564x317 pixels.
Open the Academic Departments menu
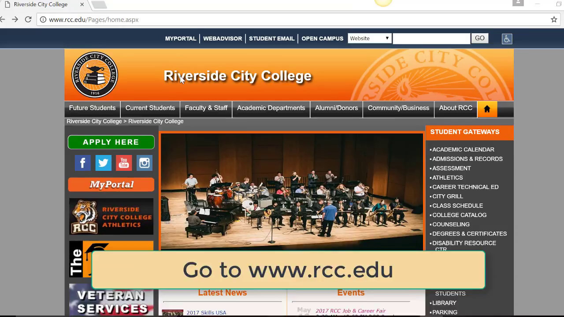pos(271,108)
